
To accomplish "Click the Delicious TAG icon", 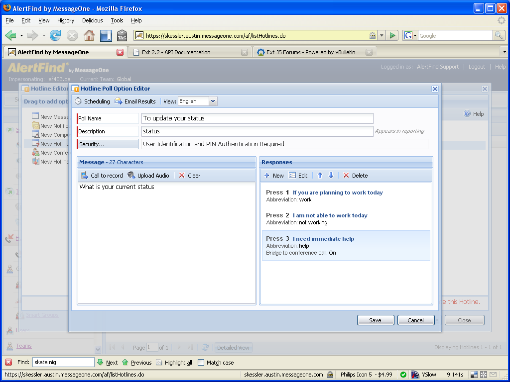I will [x=122, y=35].
